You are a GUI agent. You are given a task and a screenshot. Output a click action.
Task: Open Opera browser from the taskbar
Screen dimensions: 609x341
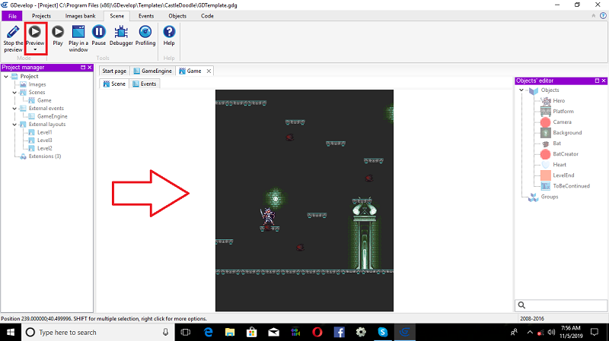click(x=317, y=333)
